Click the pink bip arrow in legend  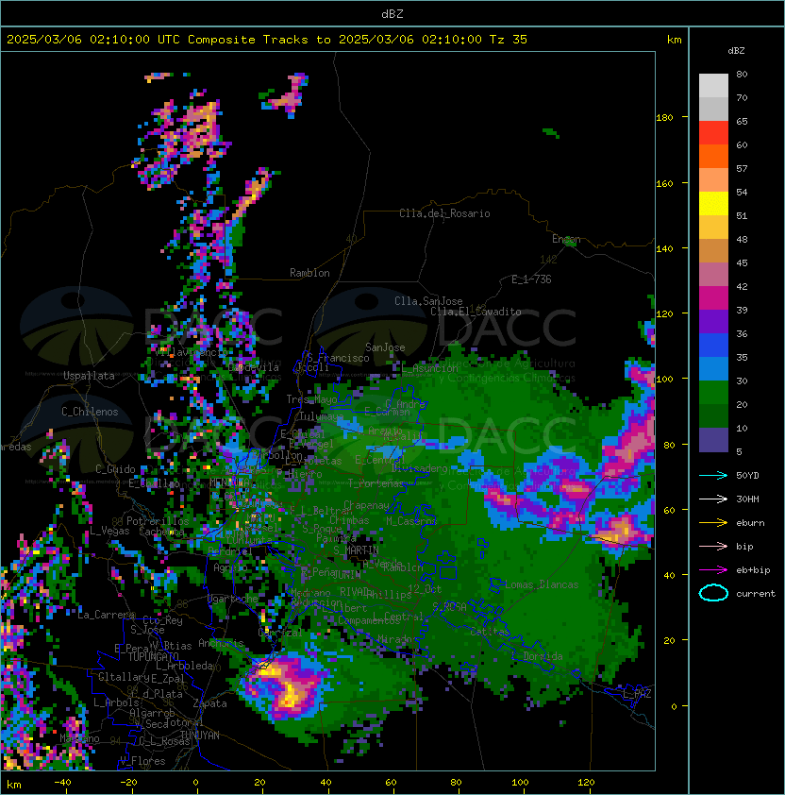click(x=713, y=547)
